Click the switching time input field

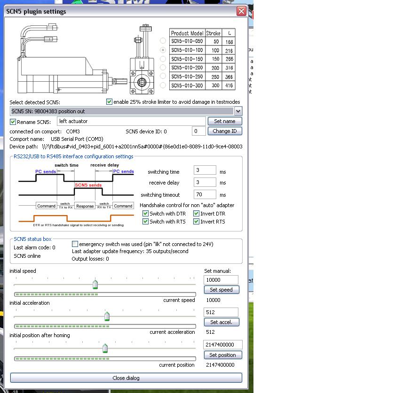pyautogui.click(x=205, y=170)
